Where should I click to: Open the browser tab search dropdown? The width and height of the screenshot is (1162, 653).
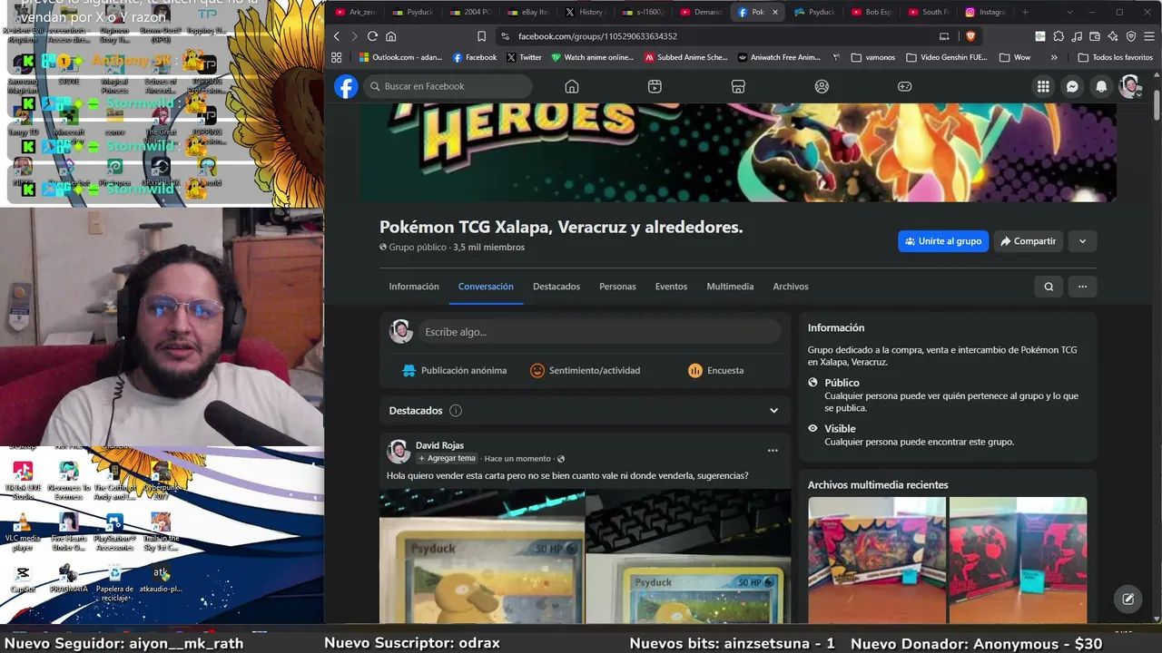click(x=1069, y=12)
